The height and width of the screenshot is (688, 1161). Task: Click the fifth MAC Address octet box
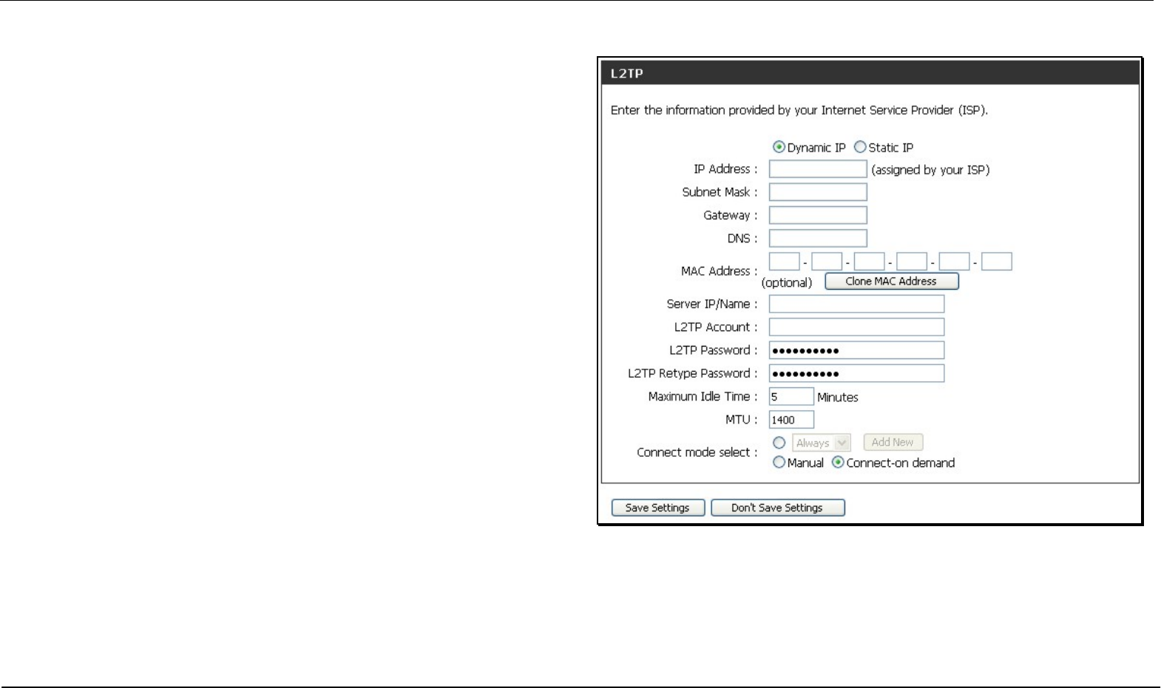(954, 262)
